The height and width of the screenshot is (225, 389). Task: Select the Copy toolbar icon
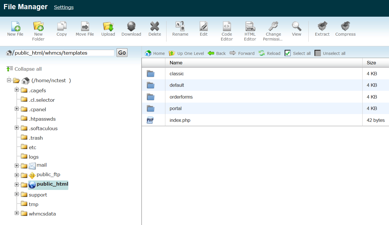tap(62, 26)
